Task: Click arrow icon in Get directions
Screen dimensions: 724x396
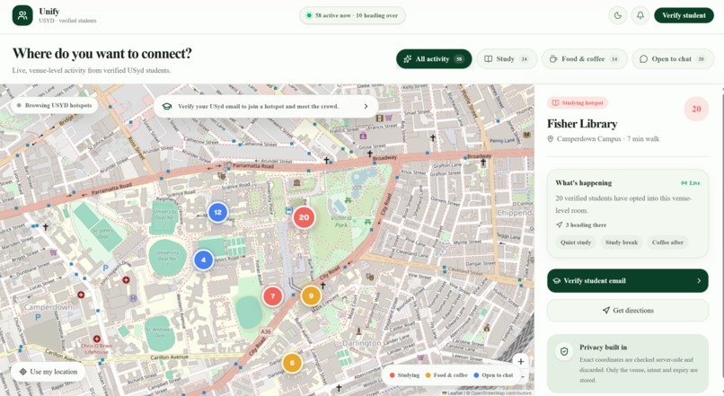Action: click(x=605, y=311)
